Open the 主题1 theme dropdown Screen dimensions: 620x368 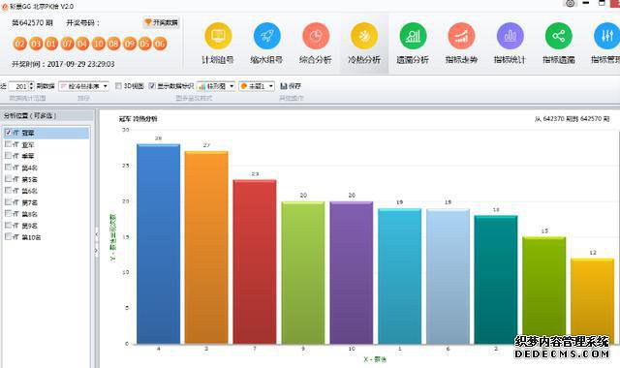coord(256,86)
